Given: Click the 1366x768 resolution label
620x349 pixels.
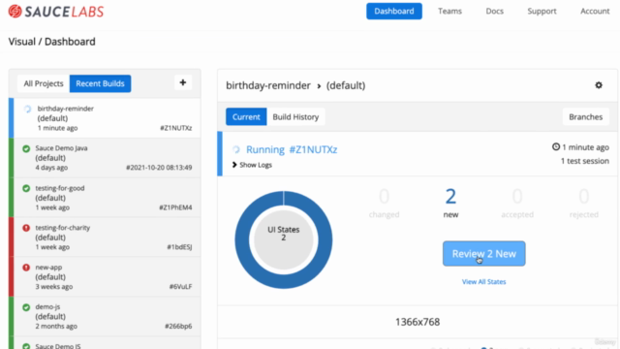Looking at the screenshot, I should click(418, 322).
